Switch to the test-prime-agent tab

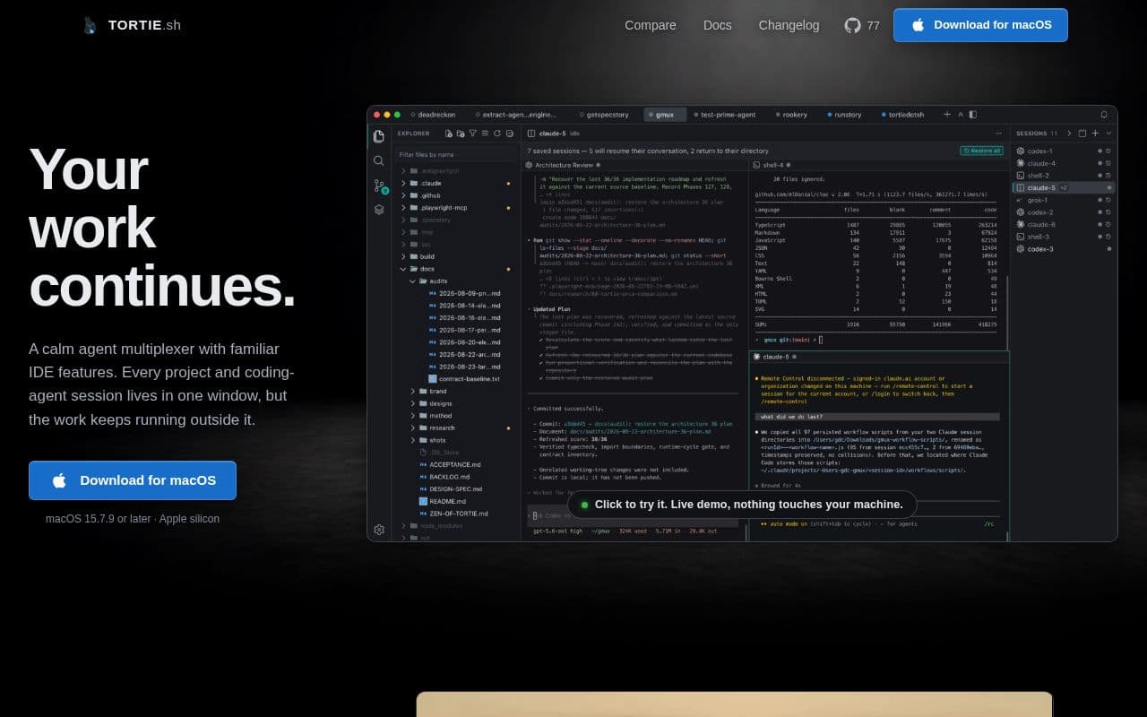[x=723, y=115]
